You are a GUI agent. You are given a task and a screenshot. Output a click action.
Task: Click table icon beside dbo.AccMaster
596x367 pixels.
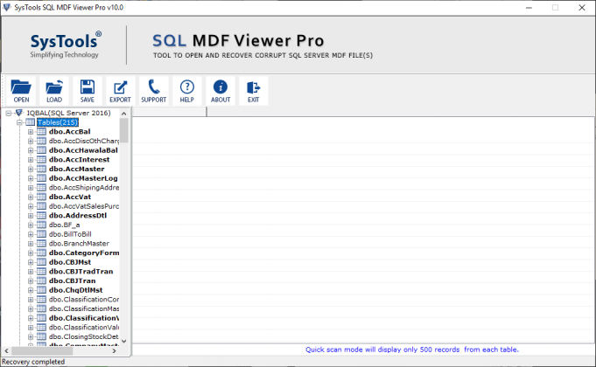coord(41,169)
